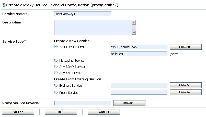Click the Proxy Service Provider input field
The height and width of the screenshot is (117, 206).
click(83, 103)
